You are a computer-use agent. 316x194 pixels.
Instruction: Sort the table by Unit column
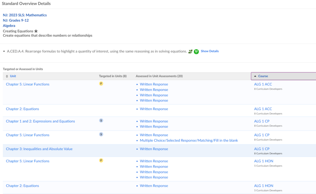coord(13,76)
